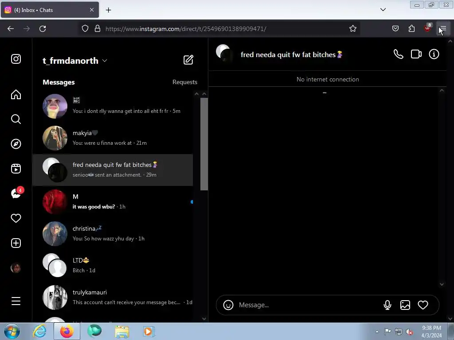454x340 pixels.
Task: Click makyia's profile picture thumbnail
Action: (55, 138)
